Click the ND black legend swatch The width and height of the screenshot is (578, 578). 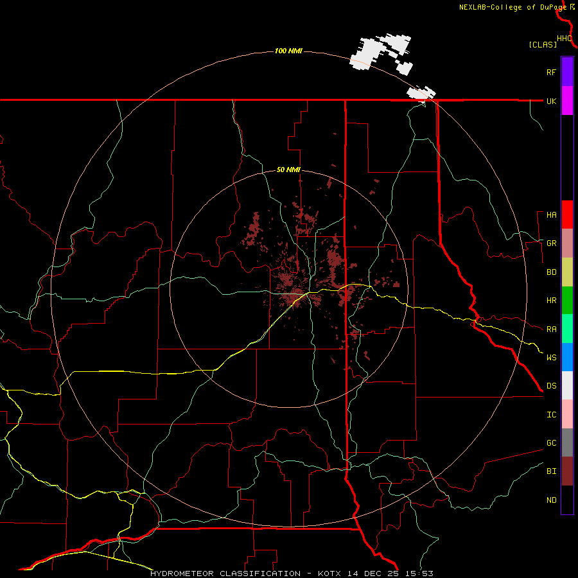pyautogui.click(x=567, y=500)
